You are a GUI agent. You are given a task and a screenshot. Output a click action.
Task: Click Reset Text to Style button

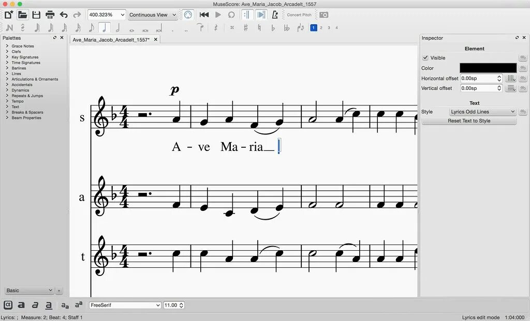coord(469,121)
